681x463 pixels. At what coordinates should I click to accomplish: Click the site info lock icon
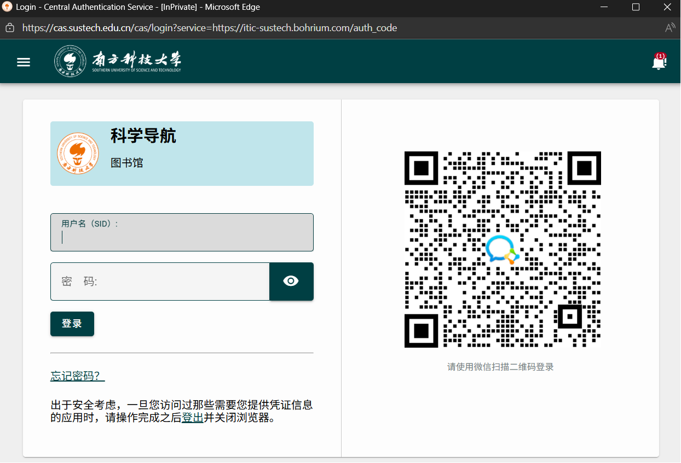coord(9,28)
